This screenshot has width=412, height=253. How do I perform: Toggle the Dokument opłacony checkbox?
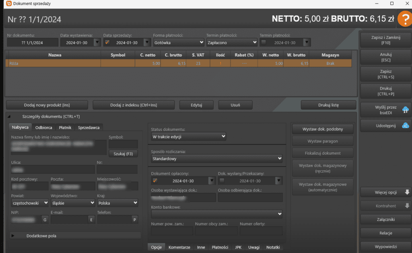click(x=155, y=181)
